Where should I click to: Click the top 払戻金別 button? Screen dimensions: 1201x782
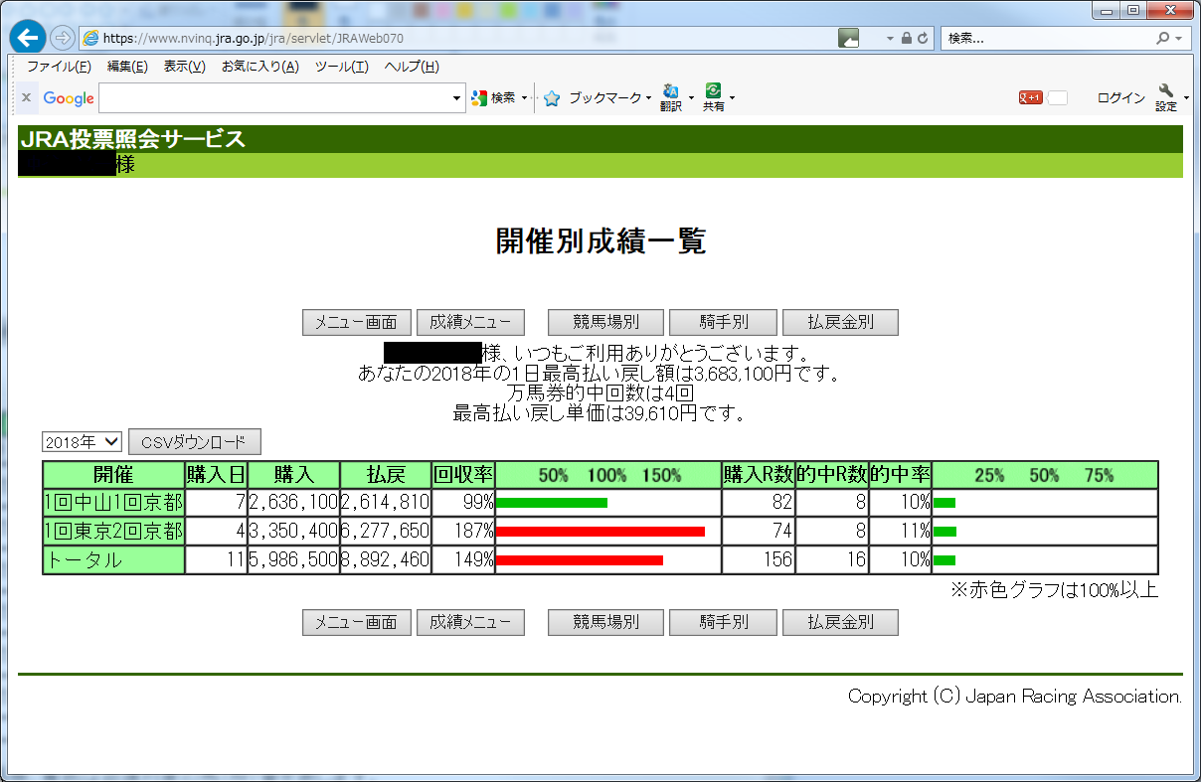click(840, 322)
